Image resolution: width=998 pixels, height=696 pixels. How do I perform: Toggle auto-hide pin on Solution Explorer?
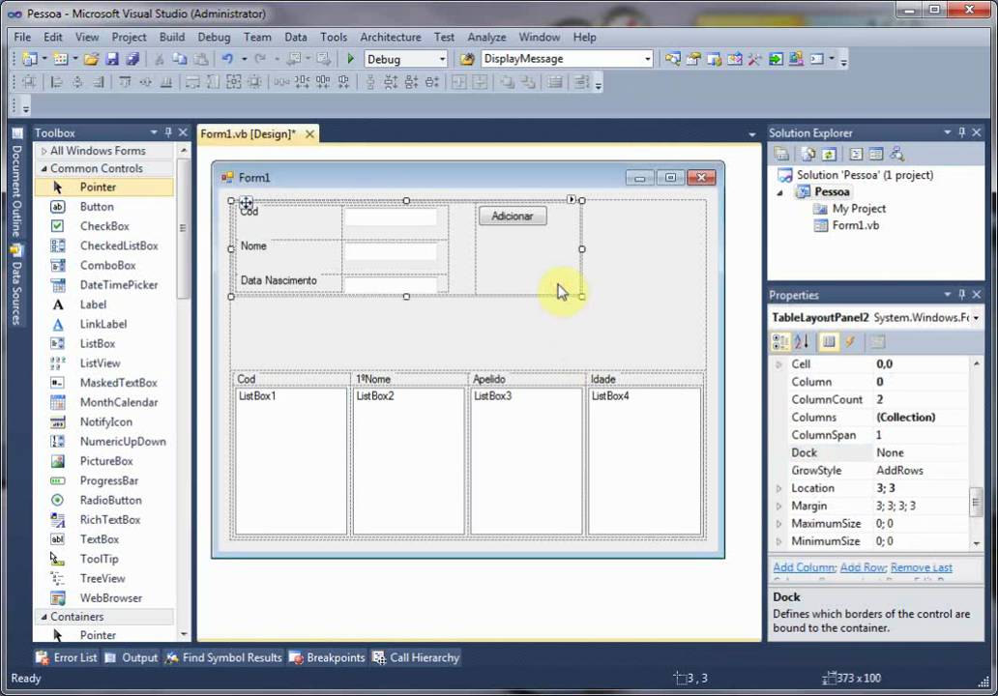(961, 132)
